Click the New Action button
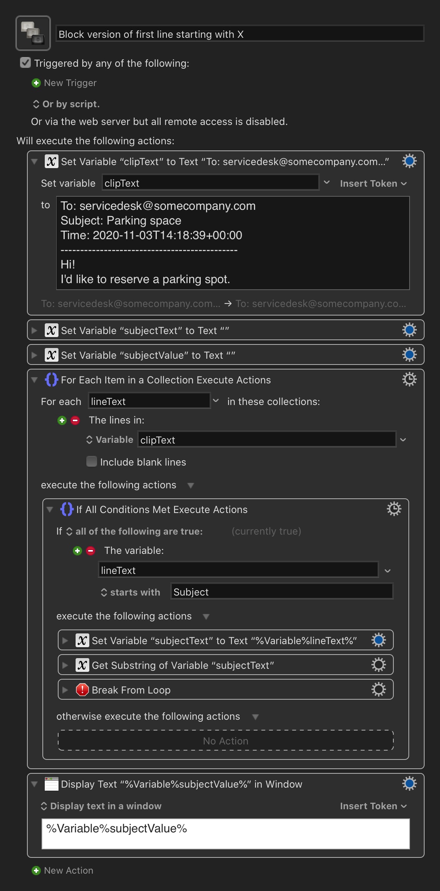440x891 pixels. (63, 871)
